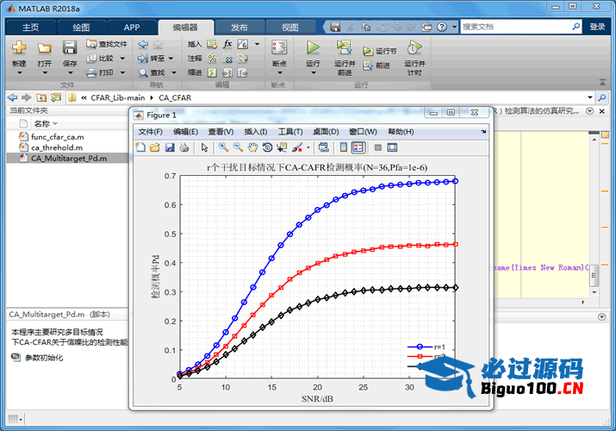Screen dimensions: 616x431
Task: Click the New (新建) file icon
Action: [x=18, y=48]
